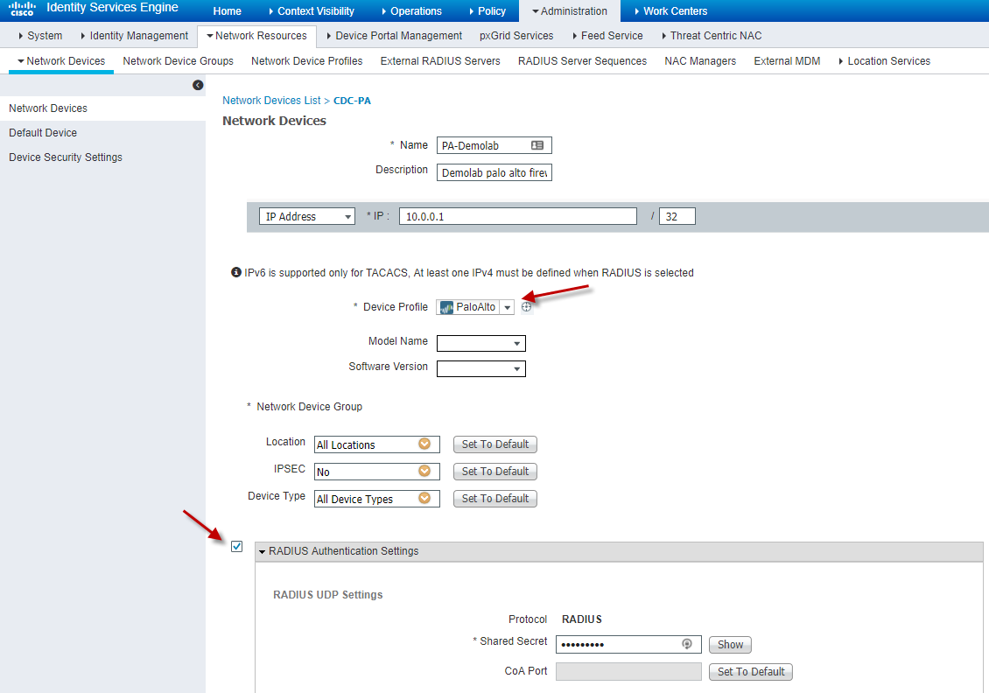
Task: Click Set To Default for CoA Port
Action: pyautogui.click(x=751, y=671)
